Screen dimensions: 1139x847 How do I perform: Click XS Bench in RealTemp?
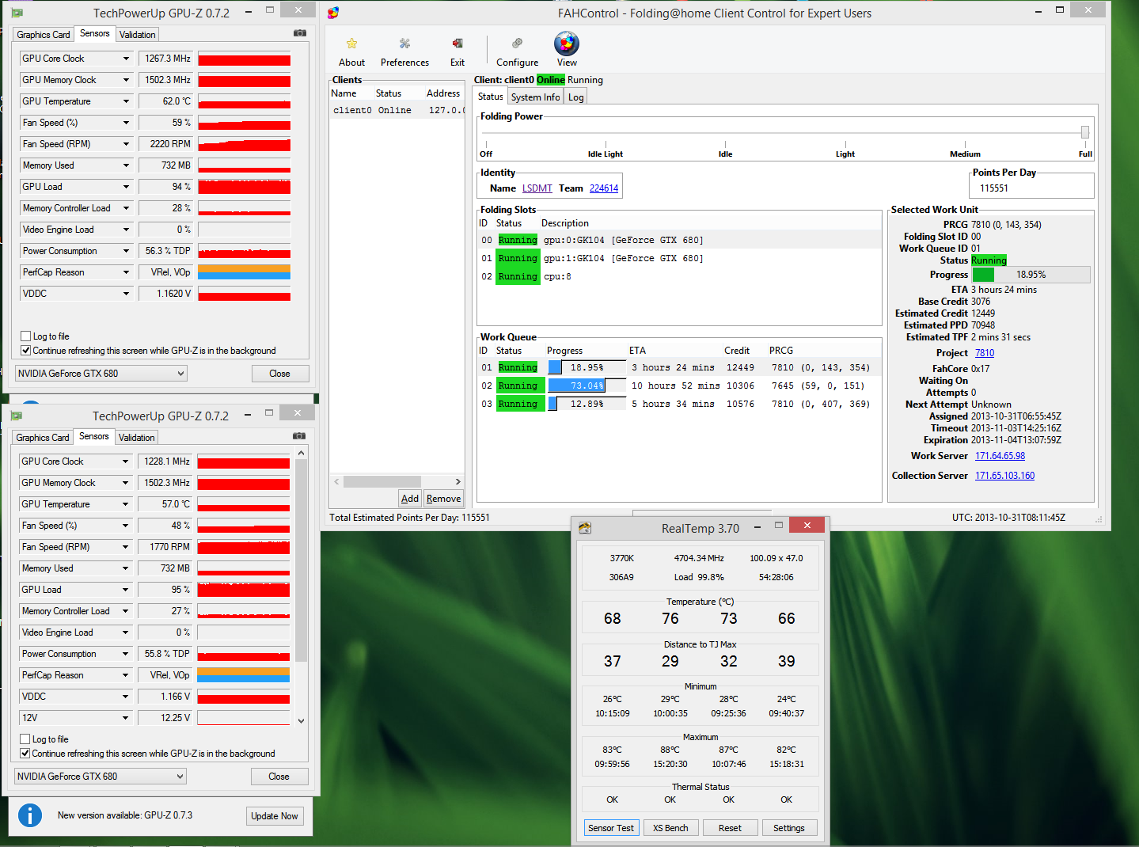[x=670, y=828]
